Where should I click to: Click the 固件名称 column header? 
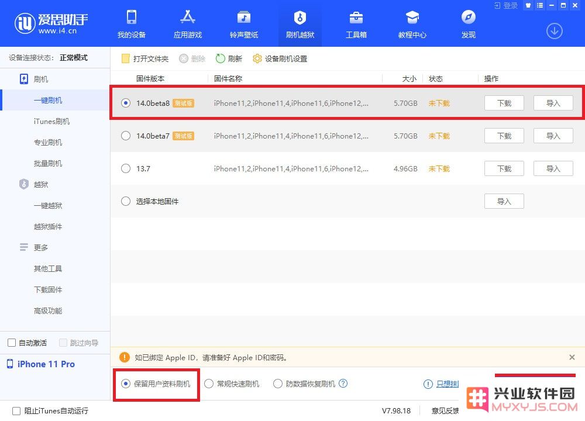pos(228,79)
